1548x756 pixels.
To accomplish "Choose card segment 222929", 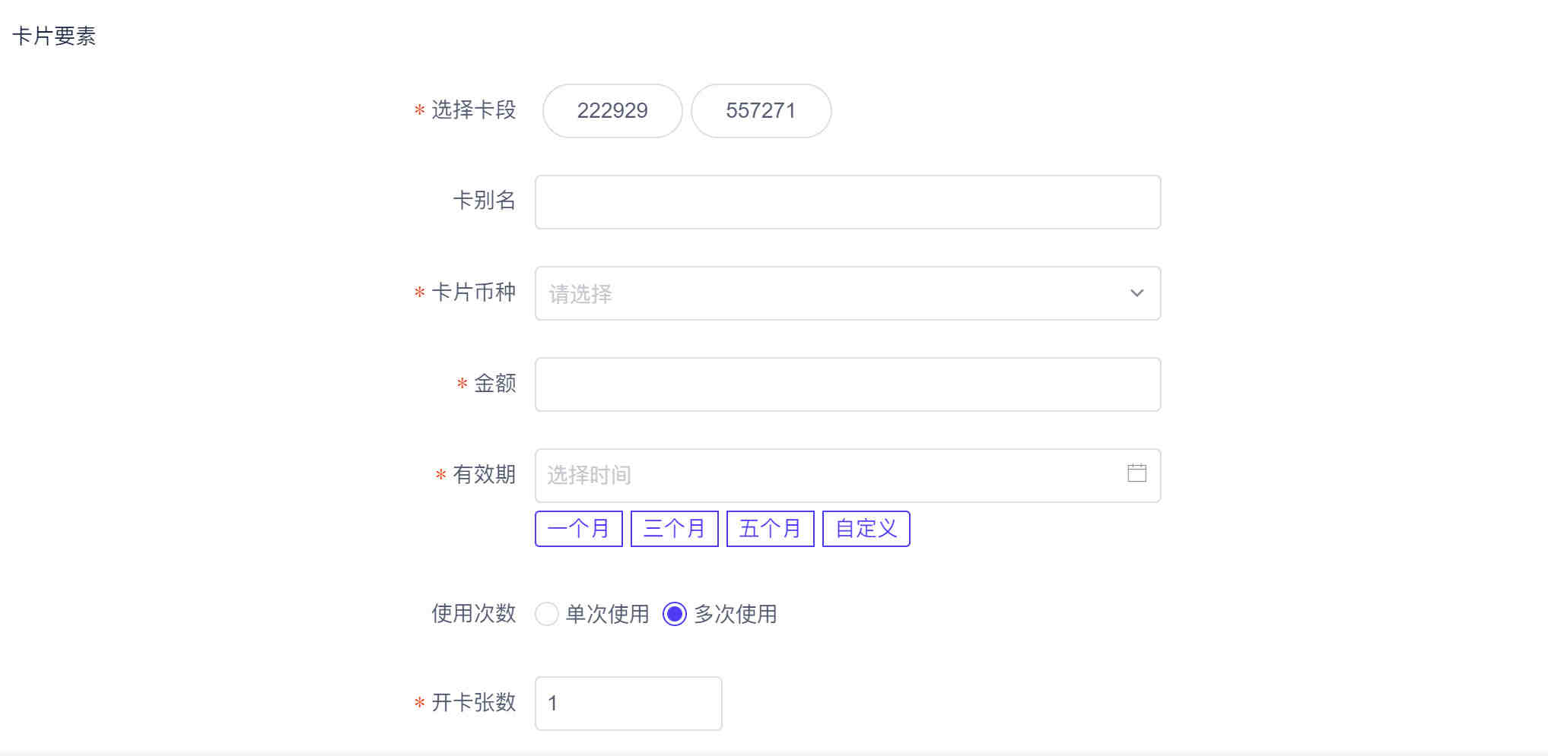I will (612, 111).
